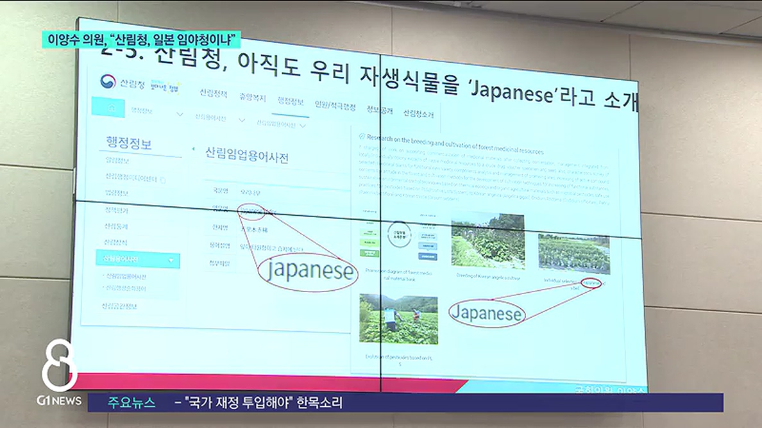Viewport: 762px width, 428px height.
Task: Click the external link icon in sidebar
Action: [163, 180]
